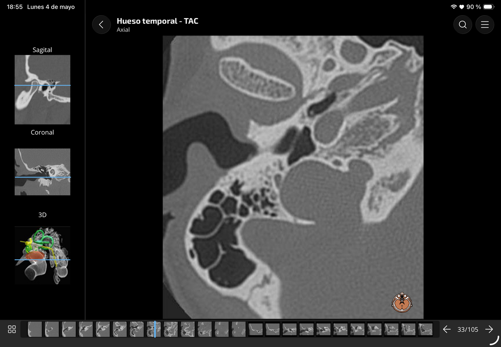Open the search magnifier icon
Viewport: 501px width, 347px height.
(462, 24)
